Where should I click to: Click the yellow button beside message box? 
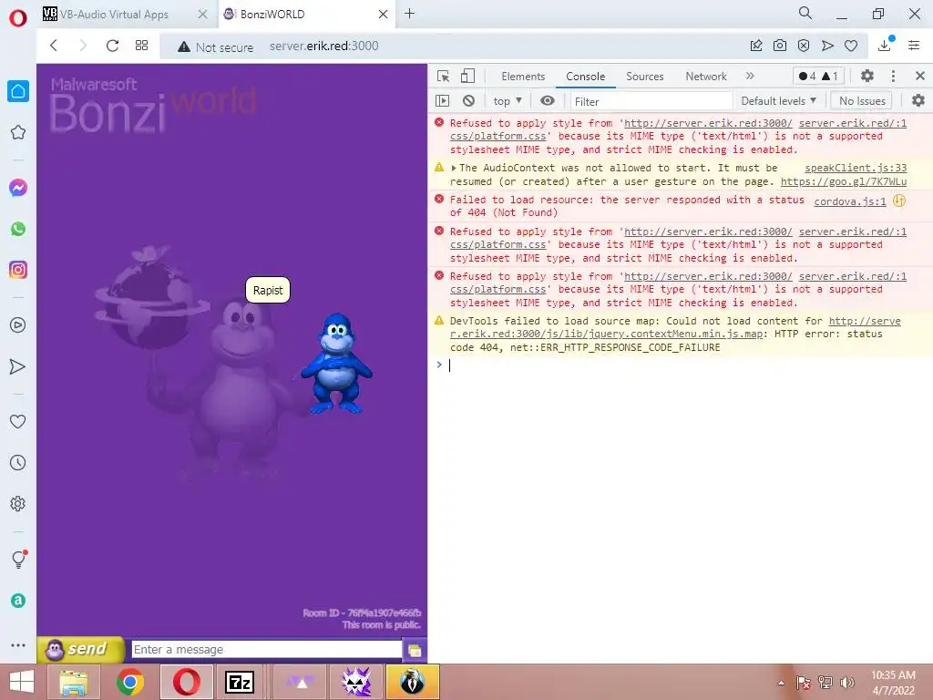point(415,651)
